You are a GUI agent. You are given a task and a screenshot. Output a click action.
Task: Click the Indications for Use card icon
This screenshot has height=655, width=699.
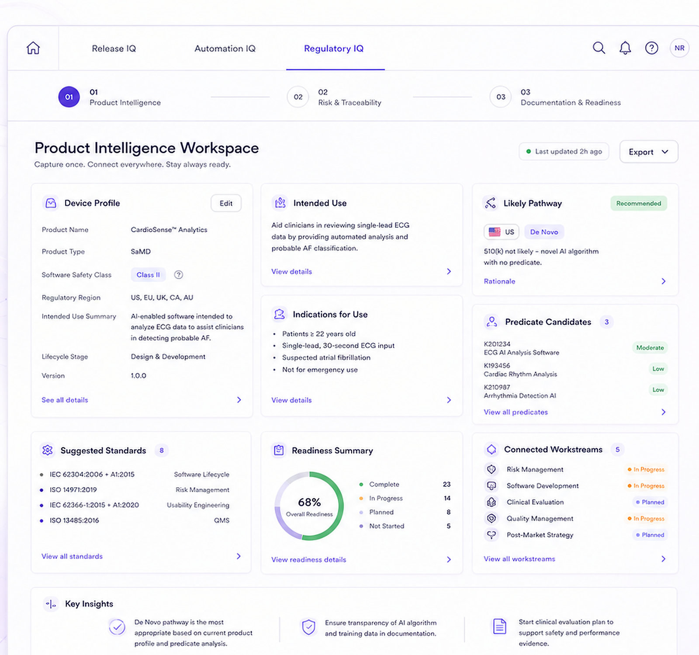pyautogui.click(x=280, y=314)
